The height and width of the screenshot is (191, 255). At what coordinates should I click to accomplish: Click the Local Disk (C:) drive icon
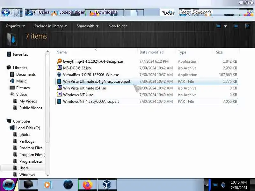[x=12, y=128]
